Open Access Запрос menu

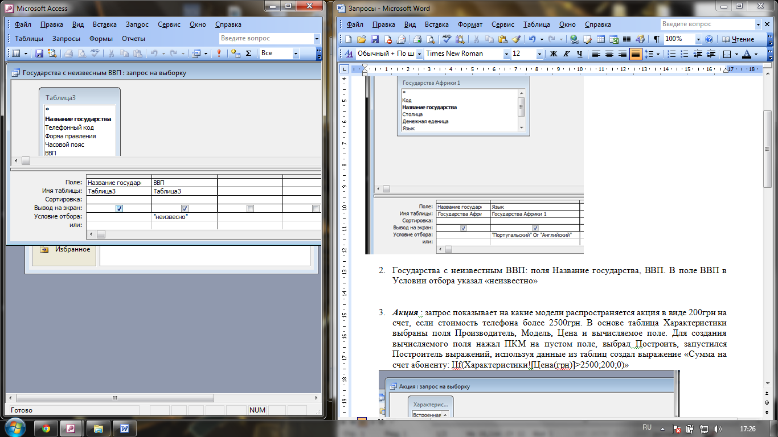pyautogui.click(x=137, y=24)
